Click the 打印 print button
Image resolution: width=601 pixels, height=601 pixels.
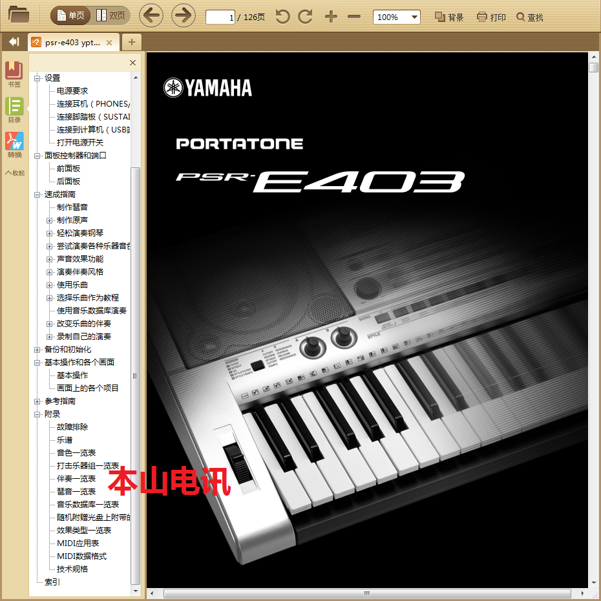[491, 17]
